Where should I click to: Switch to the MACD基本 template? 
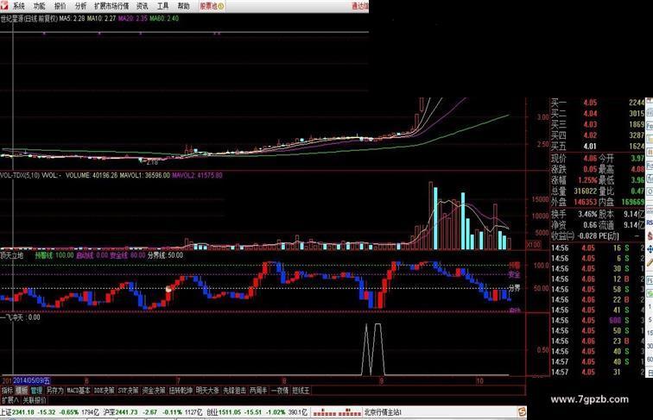(79, 390)
